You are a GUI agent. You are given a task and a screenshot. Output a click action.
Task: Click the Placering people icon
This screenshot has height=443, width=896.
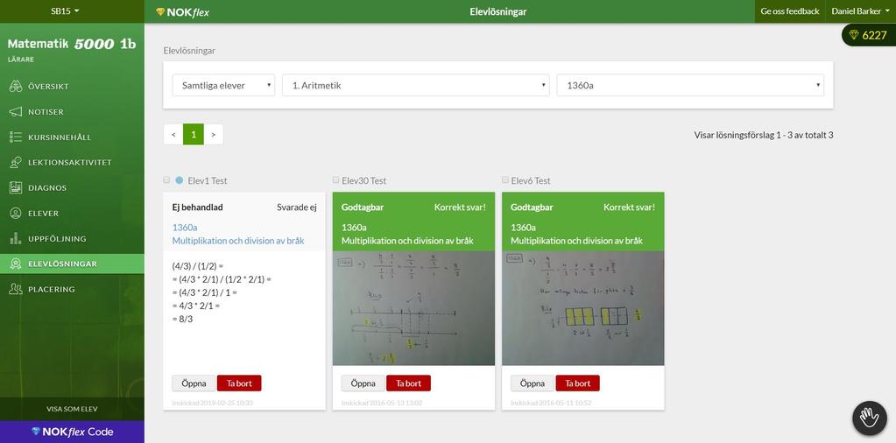click(x=16, y=290)
